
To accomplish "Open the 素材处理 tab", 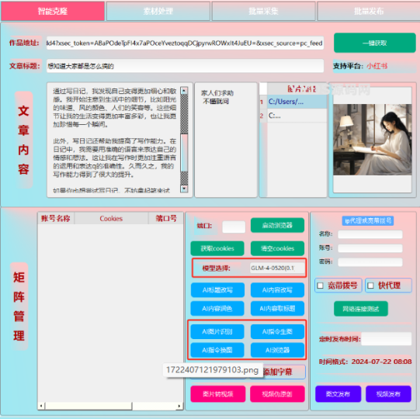I will [x=158, y=11].
